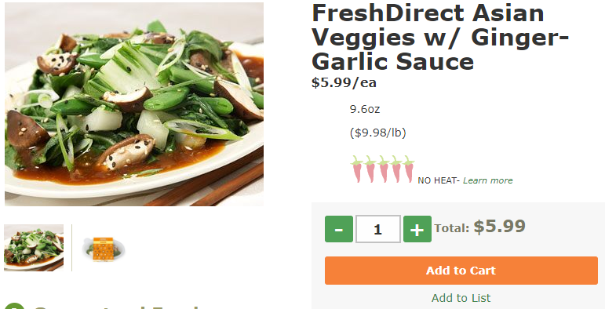Screen dimensions: 605x309
Task: Click the minus quantity button
Action: click(339, 229)
